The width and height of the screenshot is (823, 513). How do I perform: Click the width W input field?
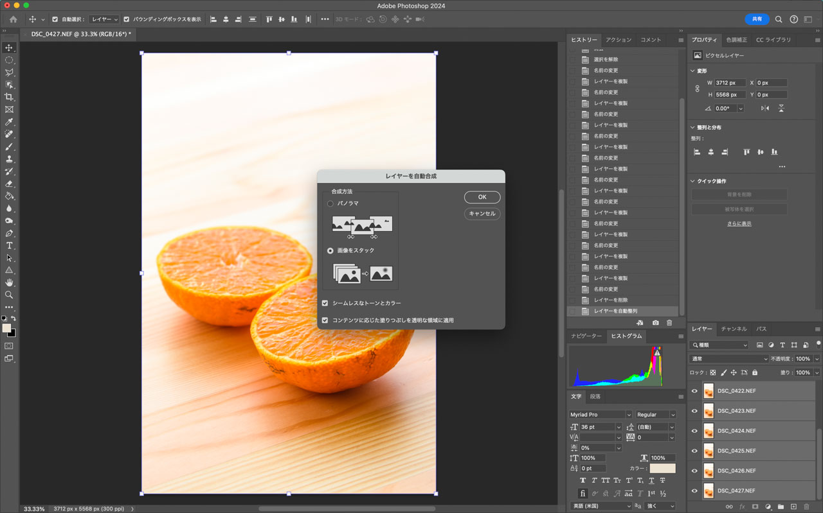(730, 83)
